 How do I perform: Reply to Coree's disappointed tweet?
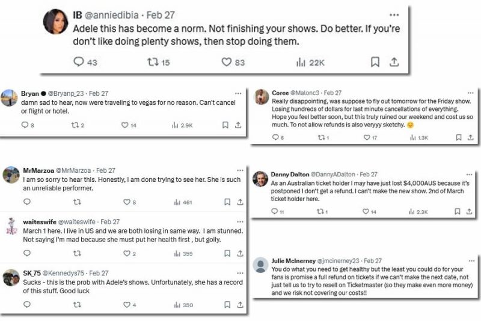(x=276, y=137)
